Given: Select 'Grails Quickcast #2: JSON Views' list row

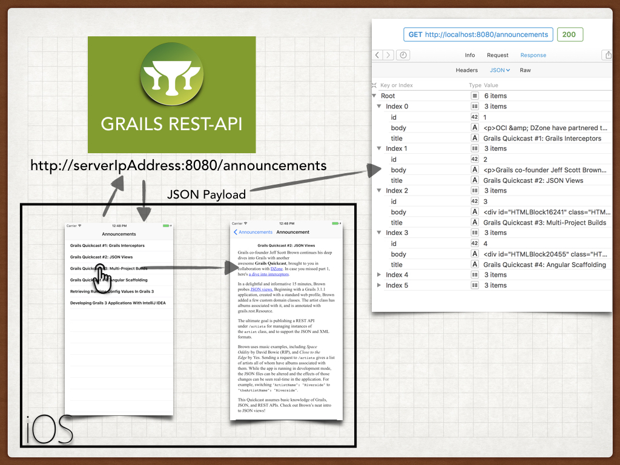Looking at the screenshot, I should click(119, 257).
